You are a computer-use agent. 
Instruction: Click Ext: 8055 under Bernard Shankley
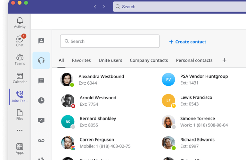coord(89,125)
